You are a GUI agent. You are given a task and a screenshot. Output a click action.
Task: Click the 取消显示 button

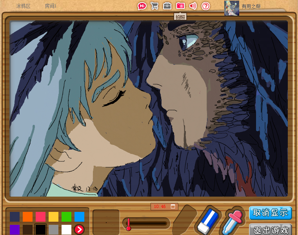point(270,213)
